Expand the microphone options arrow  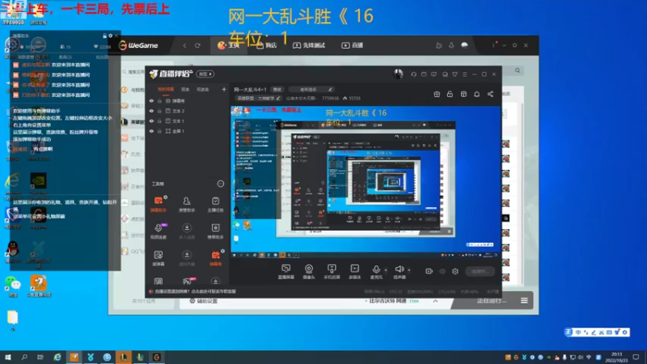(x=386, y=270)
